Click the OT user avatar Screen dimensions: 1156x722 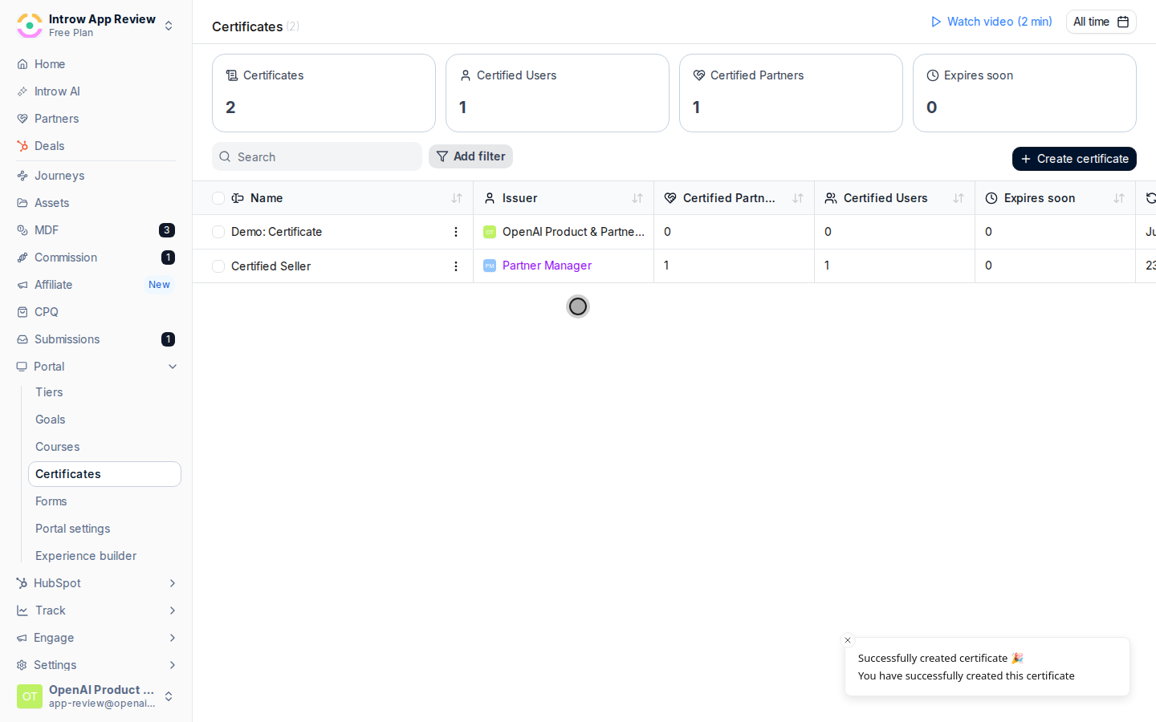(30, 696)
